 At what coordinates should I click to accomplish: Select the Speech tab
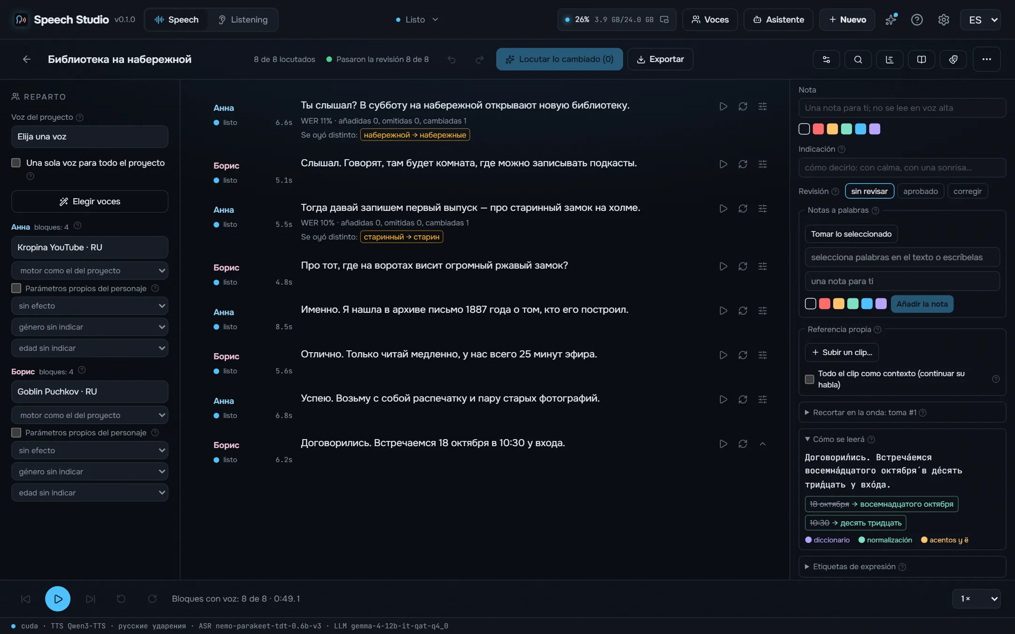[x=177, y=20]
